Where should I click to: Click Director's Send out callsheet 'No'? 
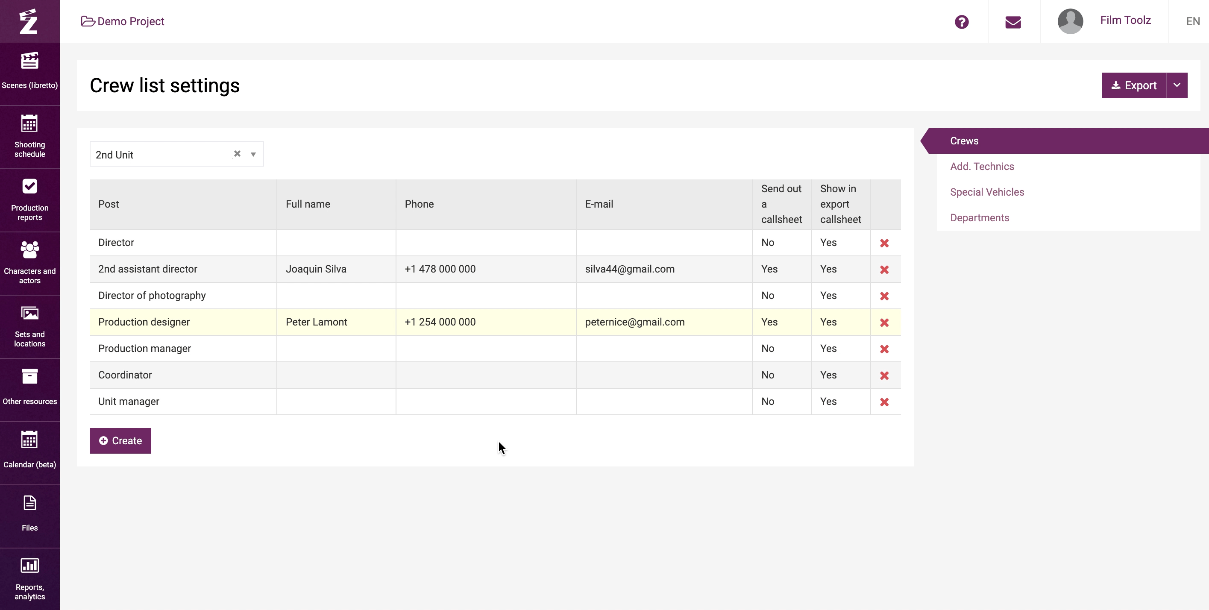pyautogui.click(x=767, y=243)
